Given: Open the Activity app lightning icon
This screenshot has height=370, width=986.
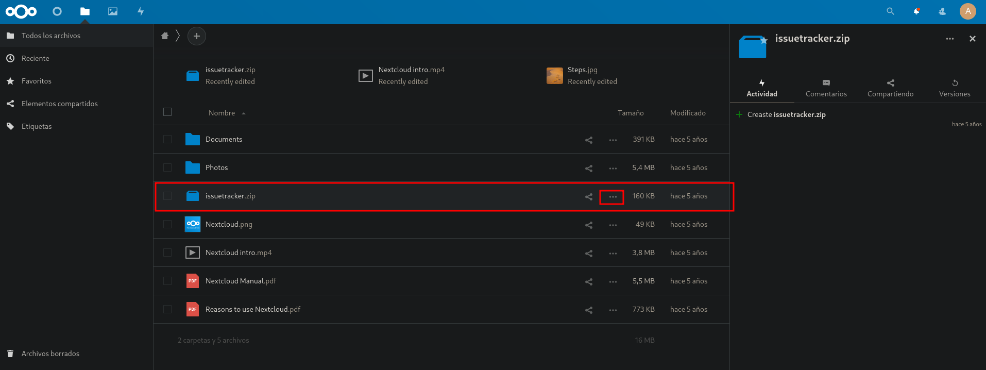Looking at the screenshot, I should click(x=141, y=11).
